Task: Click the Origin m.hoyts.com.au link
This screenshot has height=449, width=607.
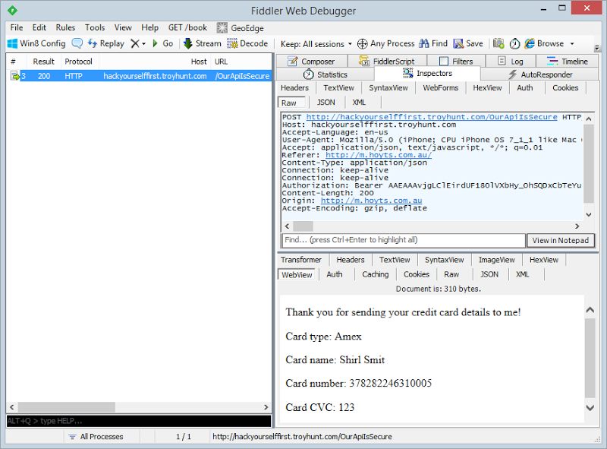Action: click(x=371, y=201)
